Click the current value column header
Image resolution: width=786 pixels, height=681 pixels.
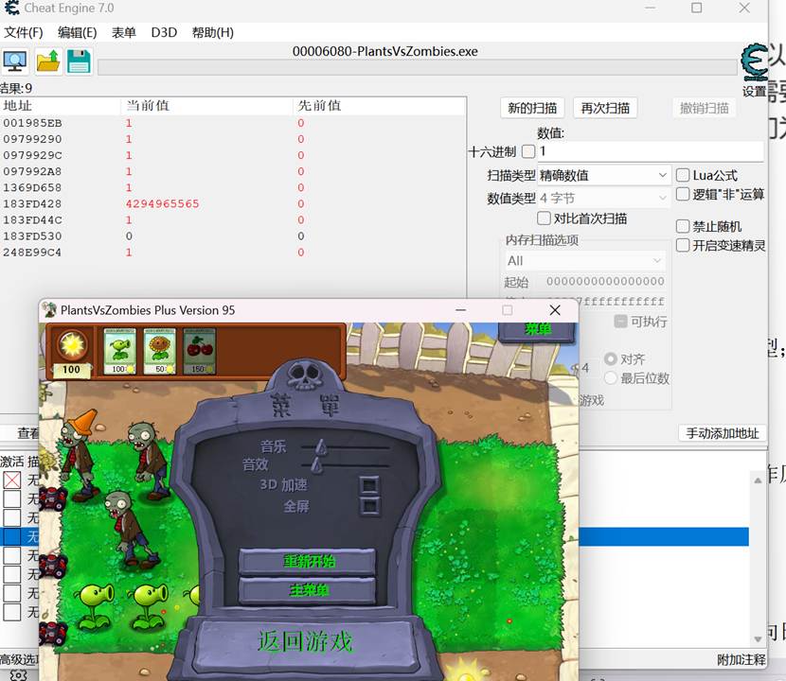tap(206, 106)
